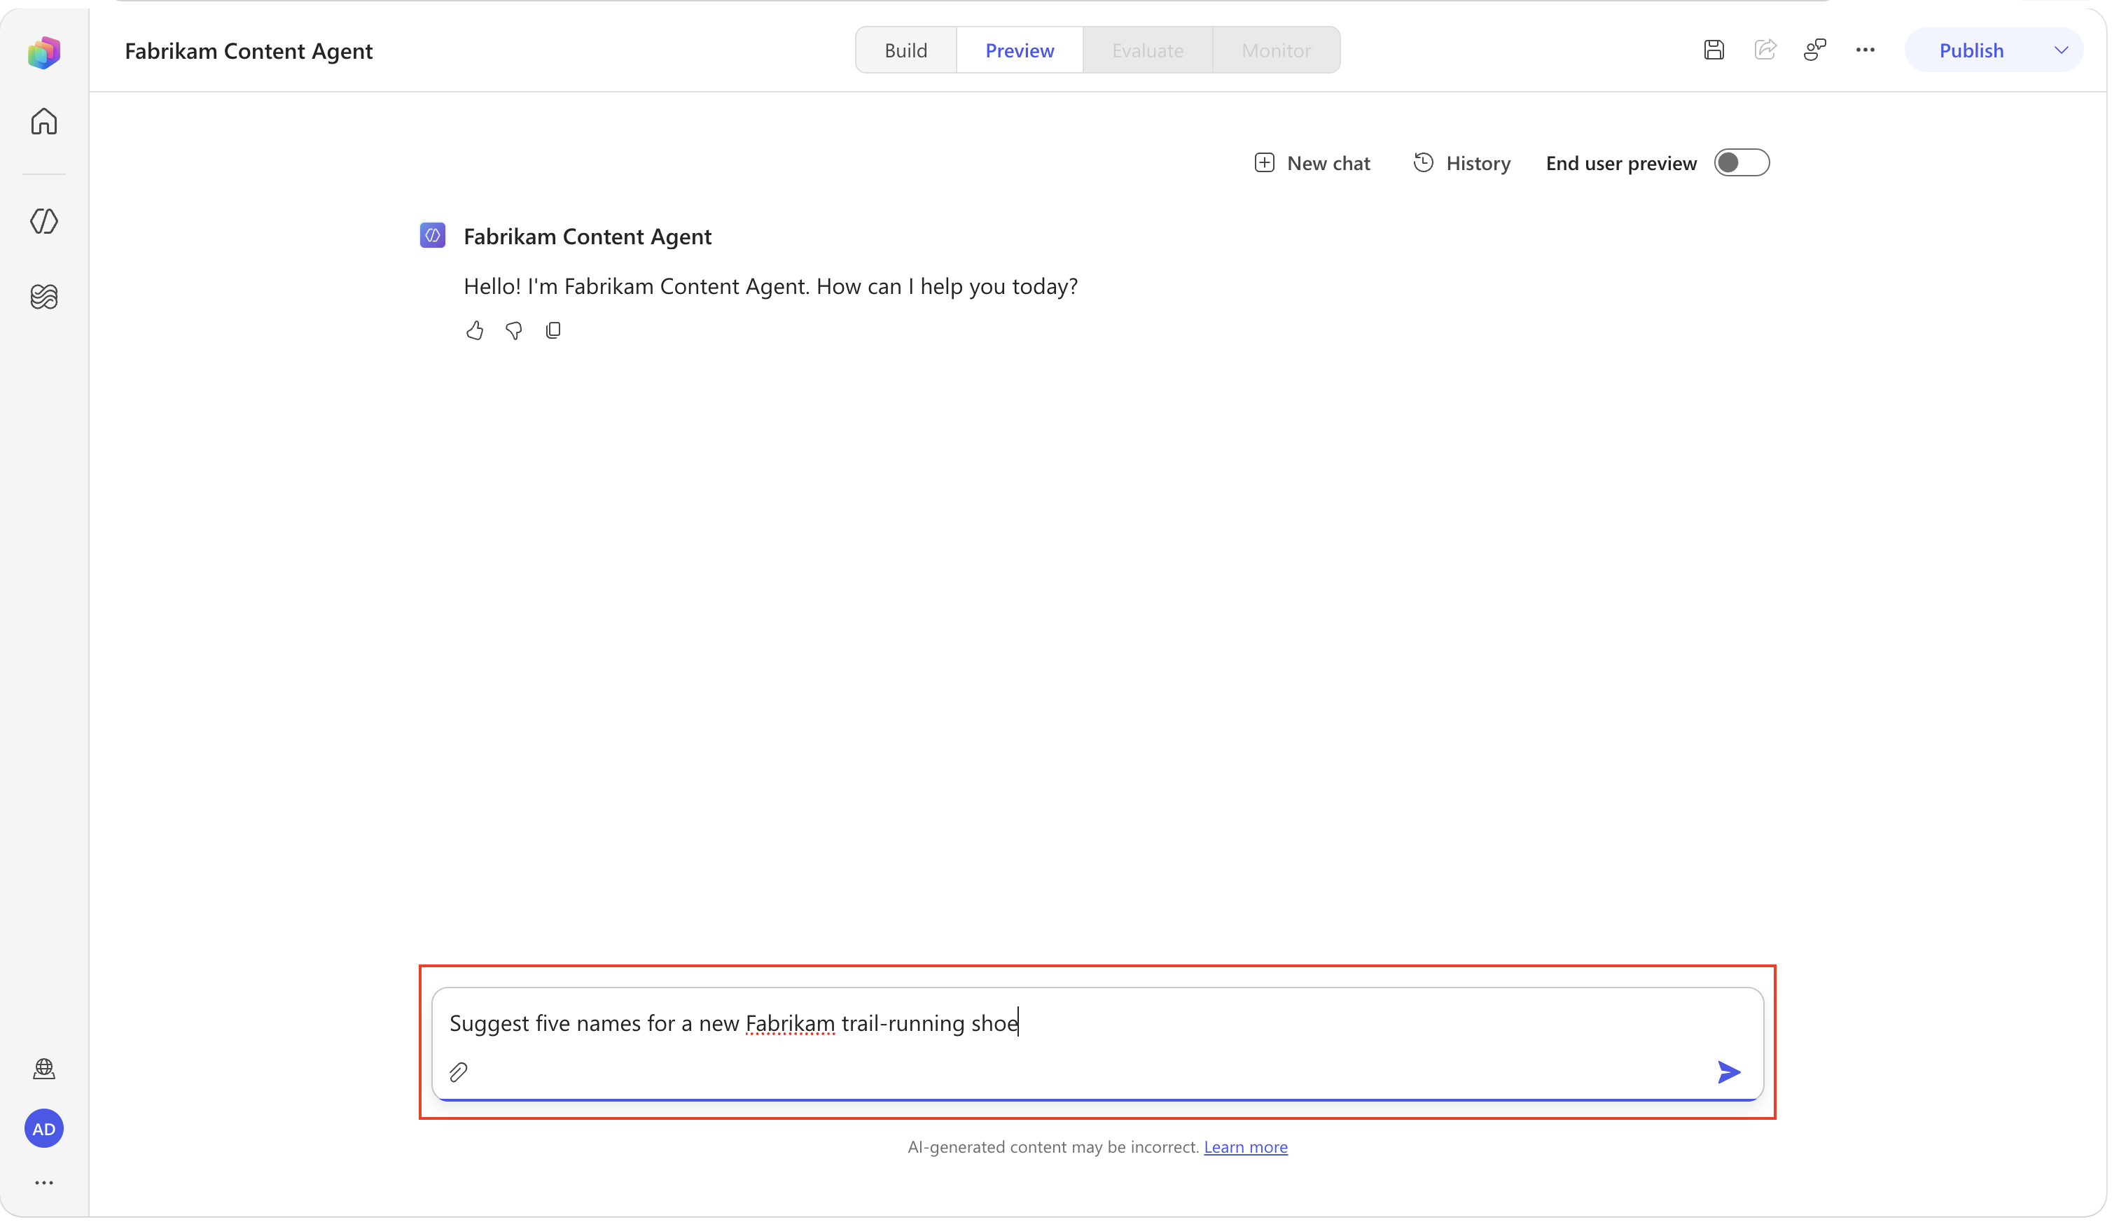Open the collaborators people icon
Screen dimensions: 2112x1222
[x=1815, y=50]
